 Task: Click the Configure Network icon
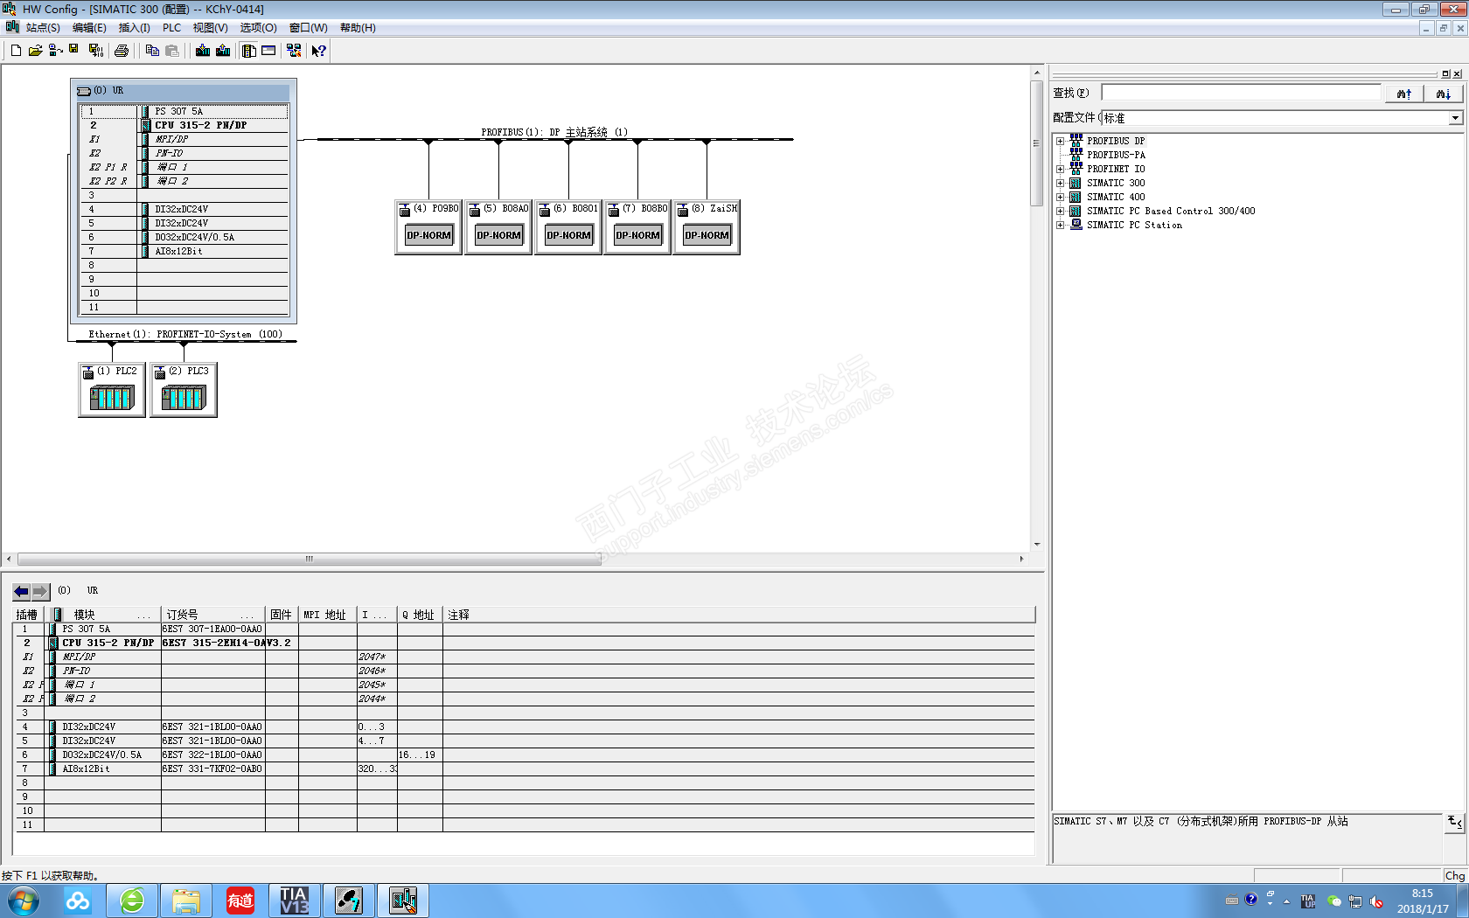(294, 51)
